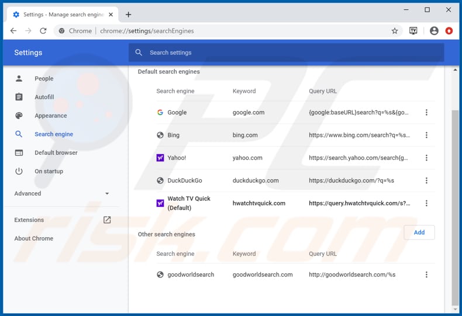Viewport: 462px width, 316px height.
Task: Click the Search settings input field
Action: (286, 53)
